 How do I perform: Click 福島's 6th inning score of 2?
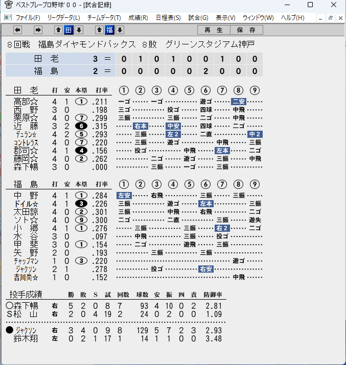tap(205, 71)
